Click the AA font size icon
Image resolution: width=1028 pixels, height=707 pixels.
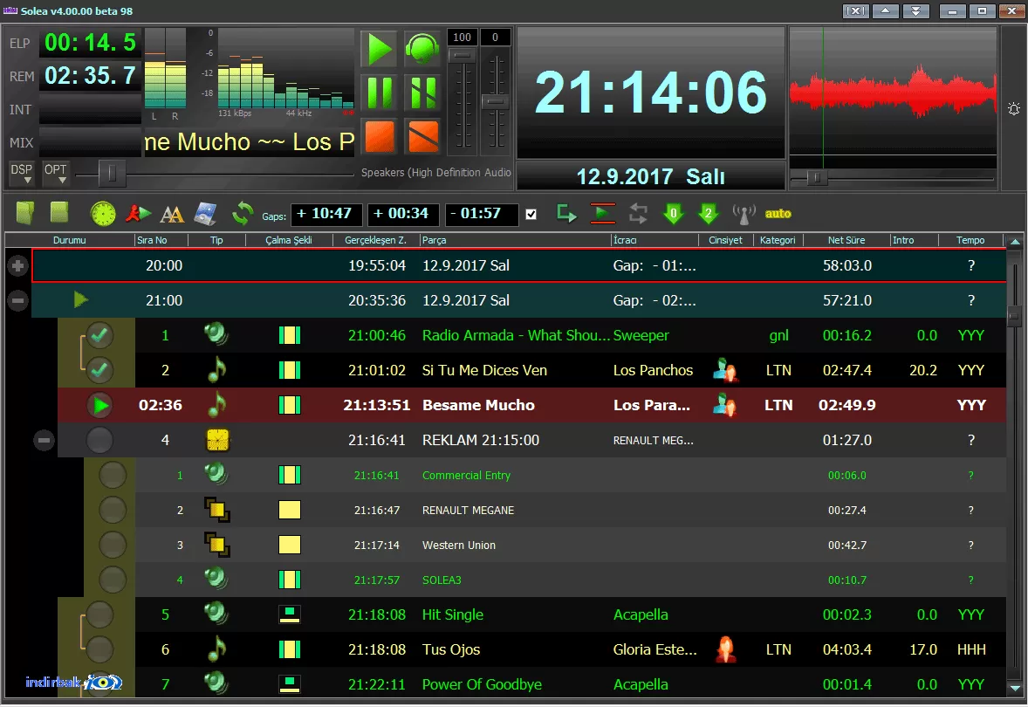pos(172,214)
